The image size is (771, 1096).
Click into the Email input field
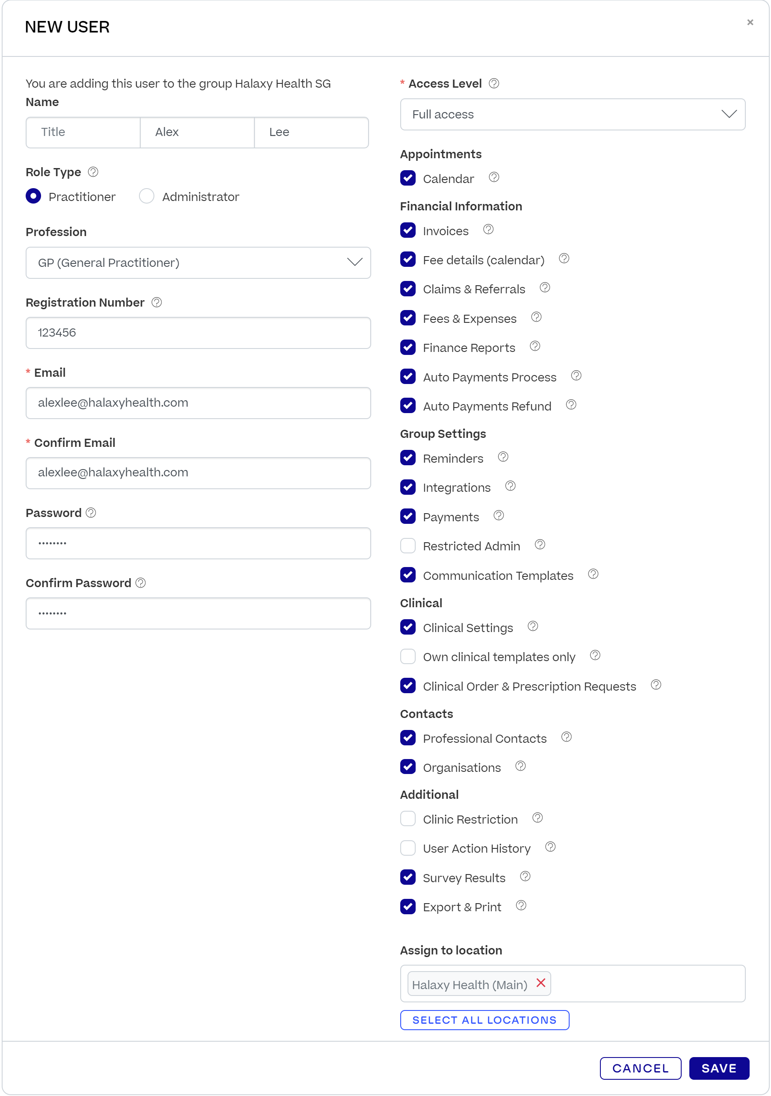coord(198,403)
